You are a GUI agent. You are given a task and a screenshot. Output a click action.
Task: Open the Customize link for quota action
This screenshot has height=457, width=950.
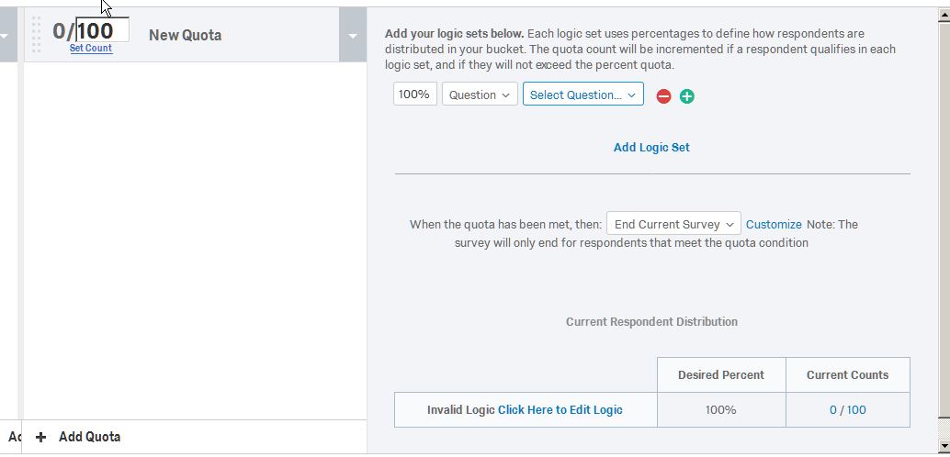pos(774,224)
